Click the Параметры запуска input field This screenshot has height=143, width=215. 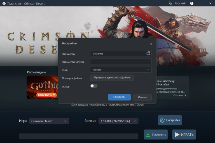coord(121,61)
